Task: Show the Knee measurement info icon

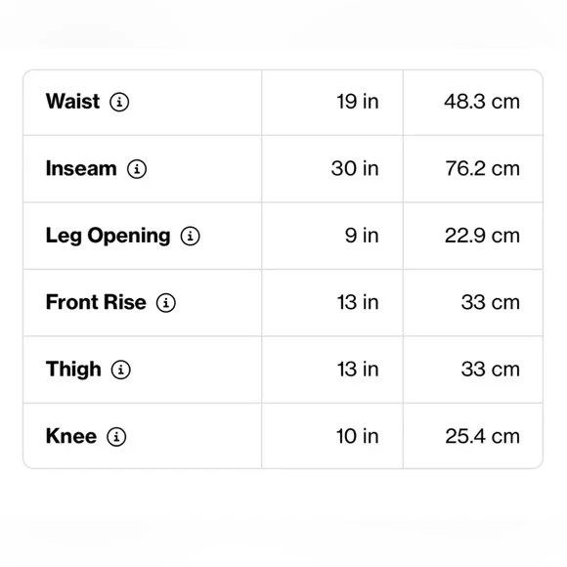Action: [x=116, y=437]
